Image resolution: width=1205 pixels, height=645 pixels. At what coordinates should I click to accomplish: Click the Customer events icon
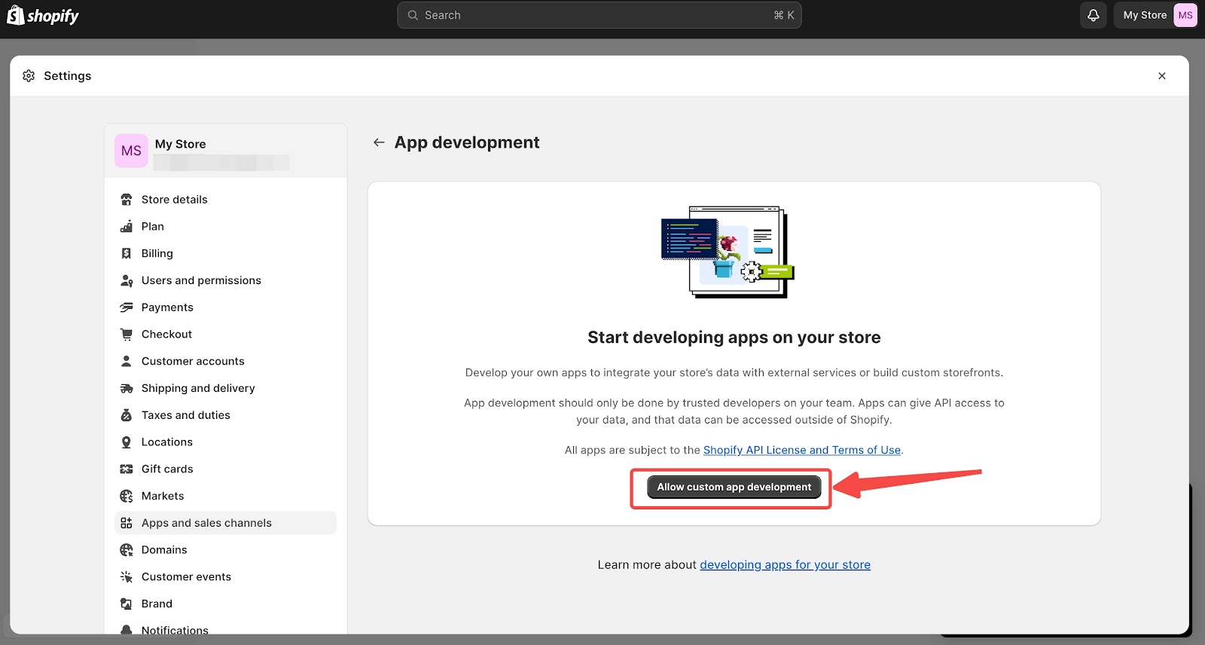(127, 577)
